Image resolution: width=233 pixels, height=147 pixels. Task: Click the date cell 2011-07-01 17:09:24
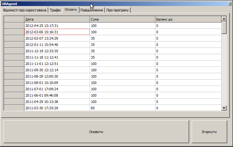coord(57,89)
